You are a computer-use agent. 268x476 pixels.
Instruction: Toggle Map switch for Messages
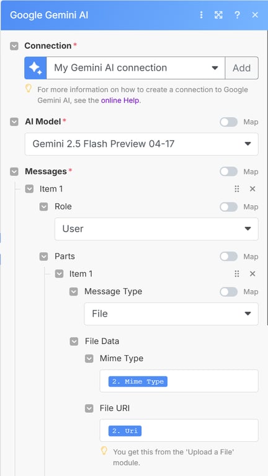[228, 172]
